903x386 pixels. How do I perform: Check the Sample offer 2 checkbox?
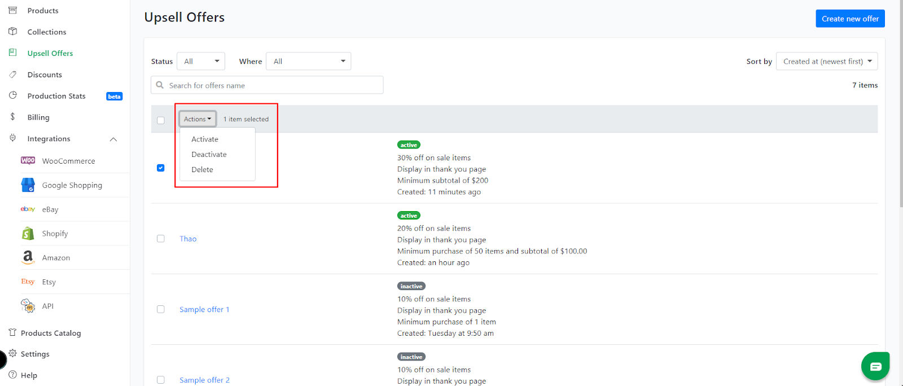click(x=161, y=380)
